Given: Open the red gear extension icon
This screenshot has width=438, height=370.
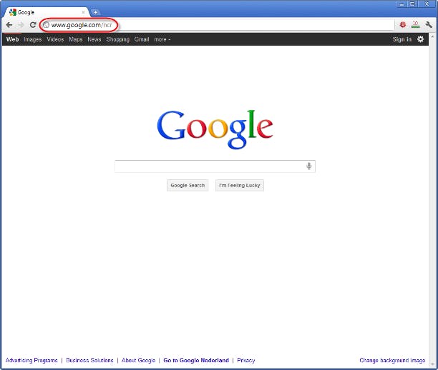Looking at the screenshot, I should click(x=402, y=25).
